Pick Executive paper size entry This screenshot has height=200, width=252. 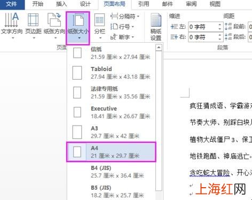click(x=111, y=112)
